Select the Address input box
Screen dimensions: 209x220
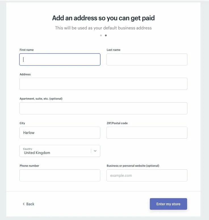[x=103, y=84]
